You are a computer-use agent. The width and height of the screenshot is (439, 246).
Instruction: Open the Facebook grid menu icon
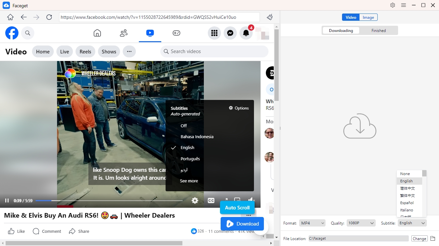coord(214,33)
